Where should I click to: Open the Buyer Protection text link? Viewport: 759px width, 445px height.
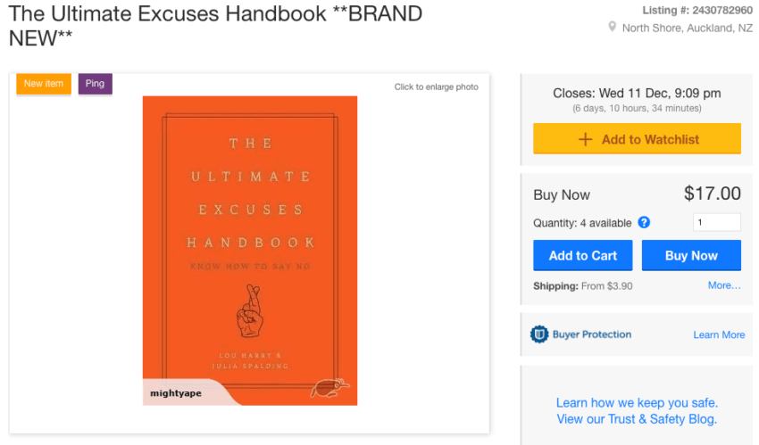pyautogui.click(x=591, y=334)
